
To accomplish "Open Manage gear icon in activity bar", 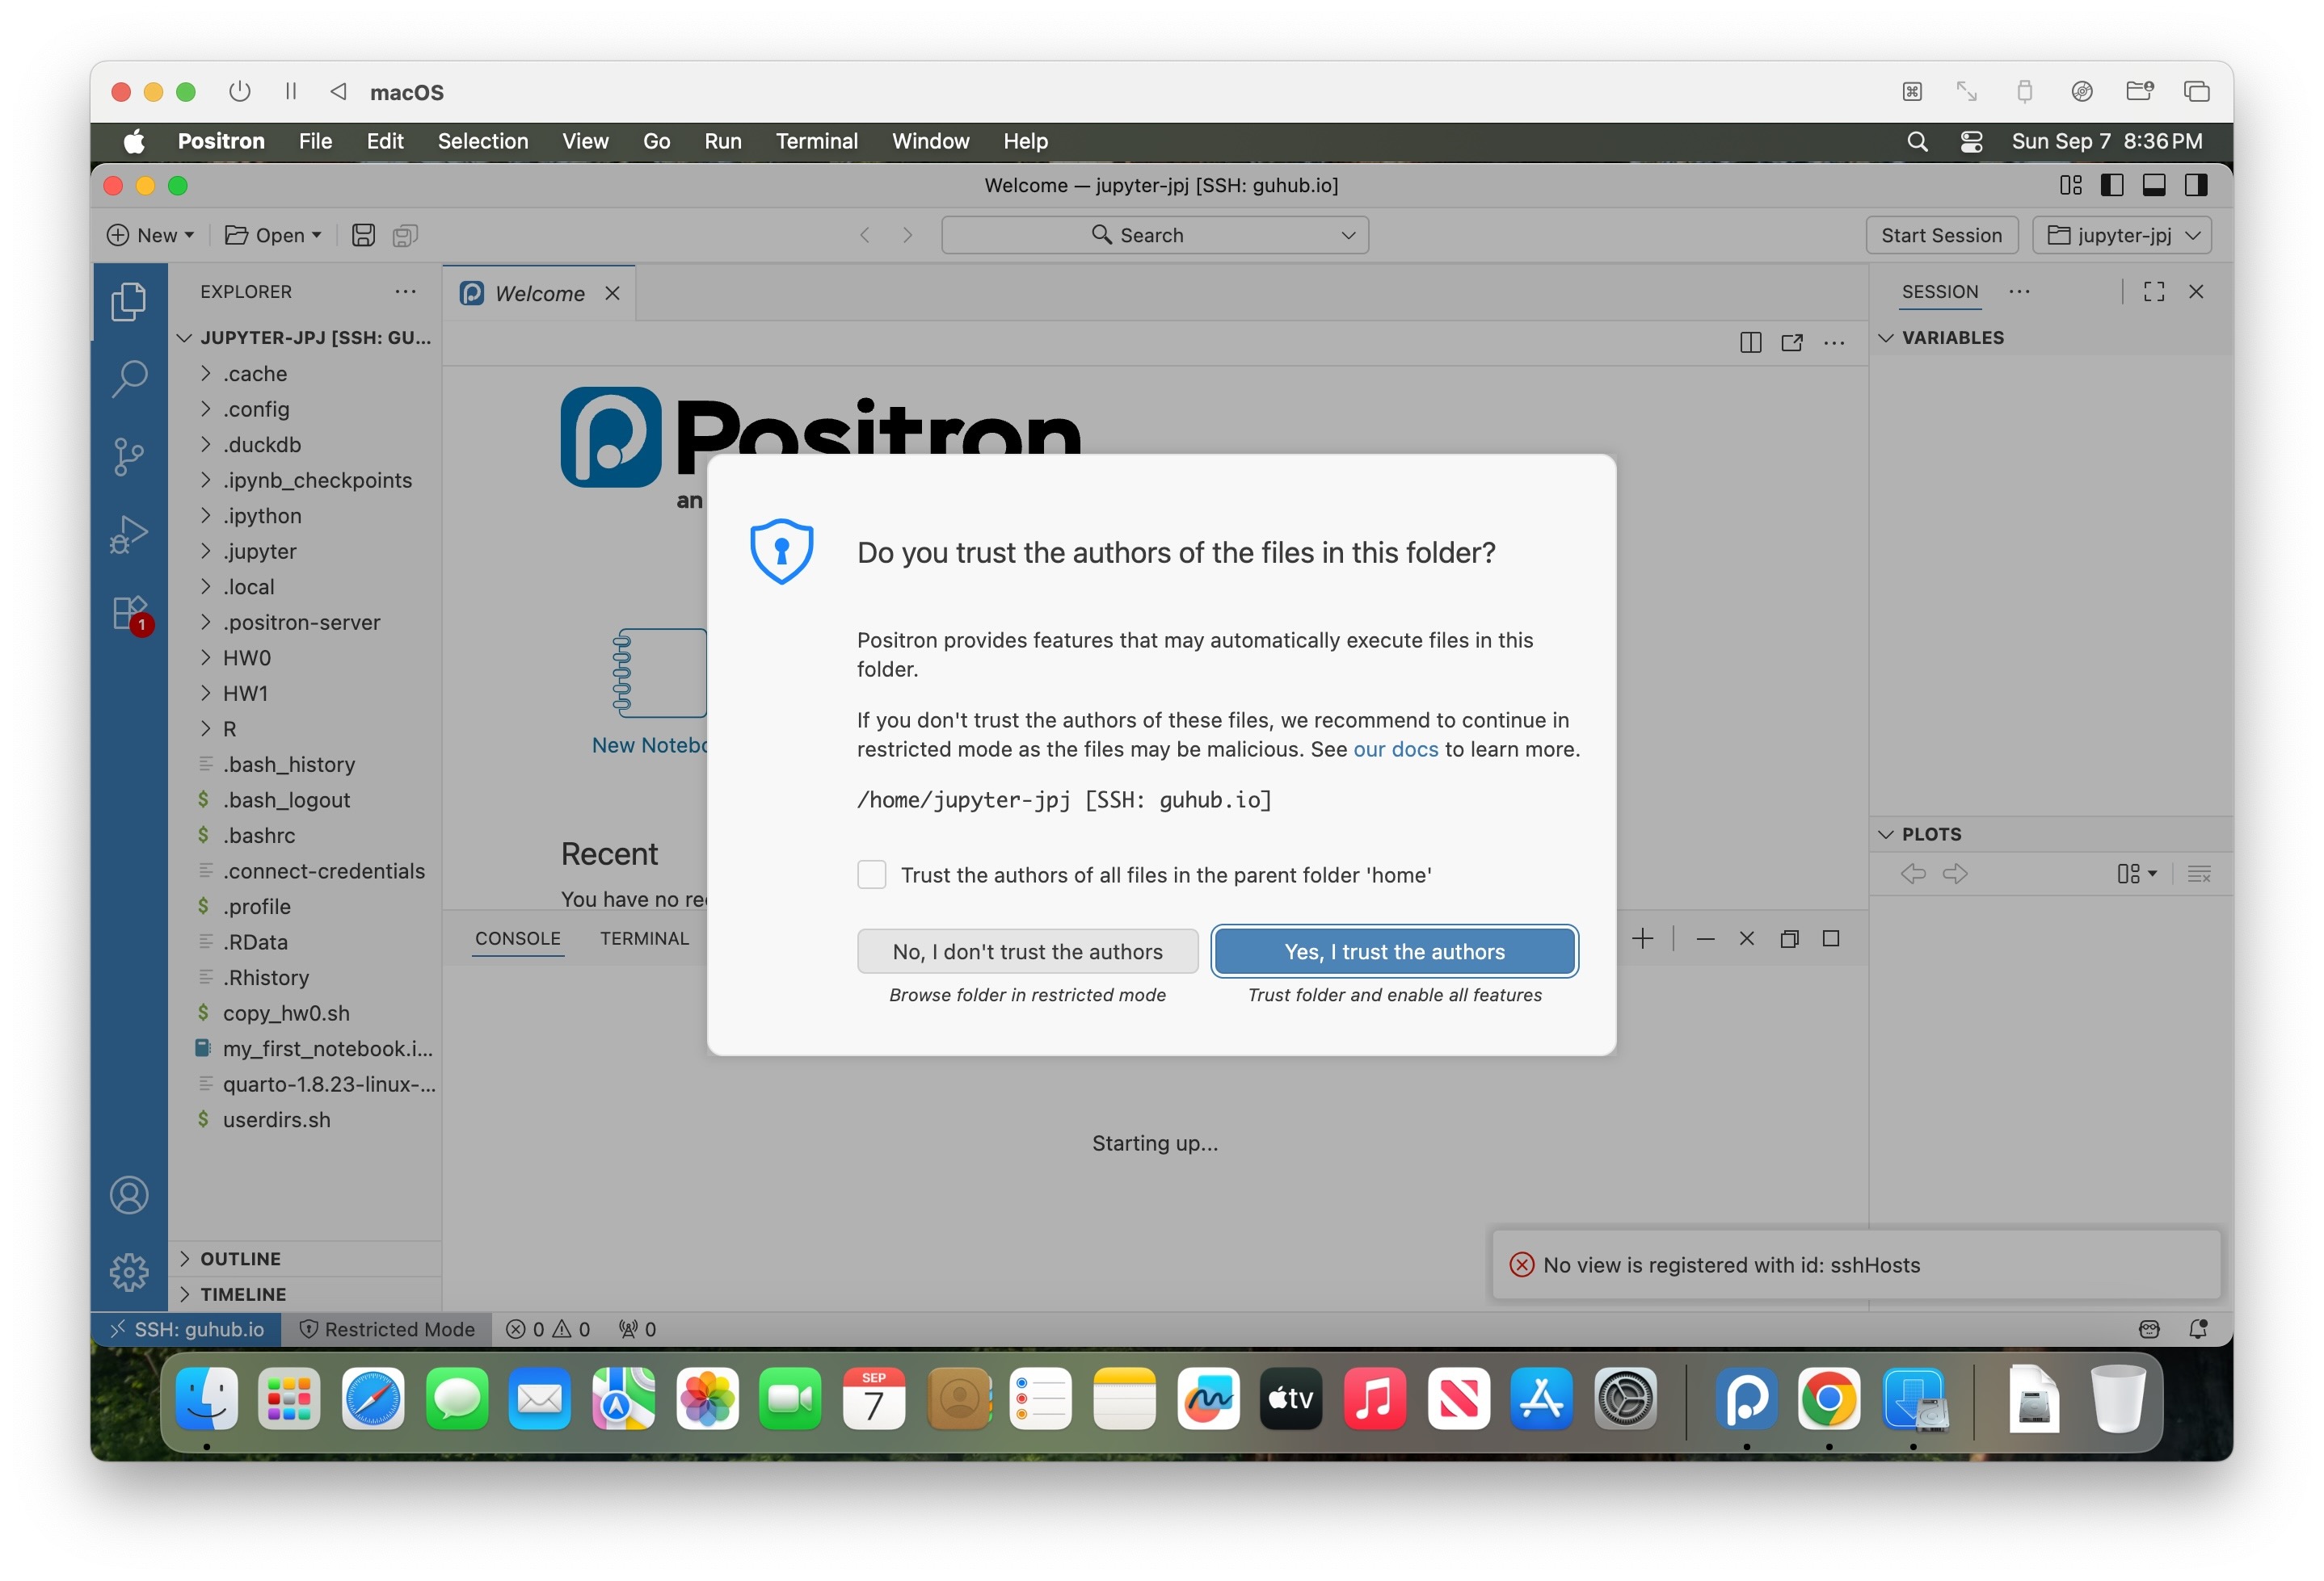I will coord(128,1273).
